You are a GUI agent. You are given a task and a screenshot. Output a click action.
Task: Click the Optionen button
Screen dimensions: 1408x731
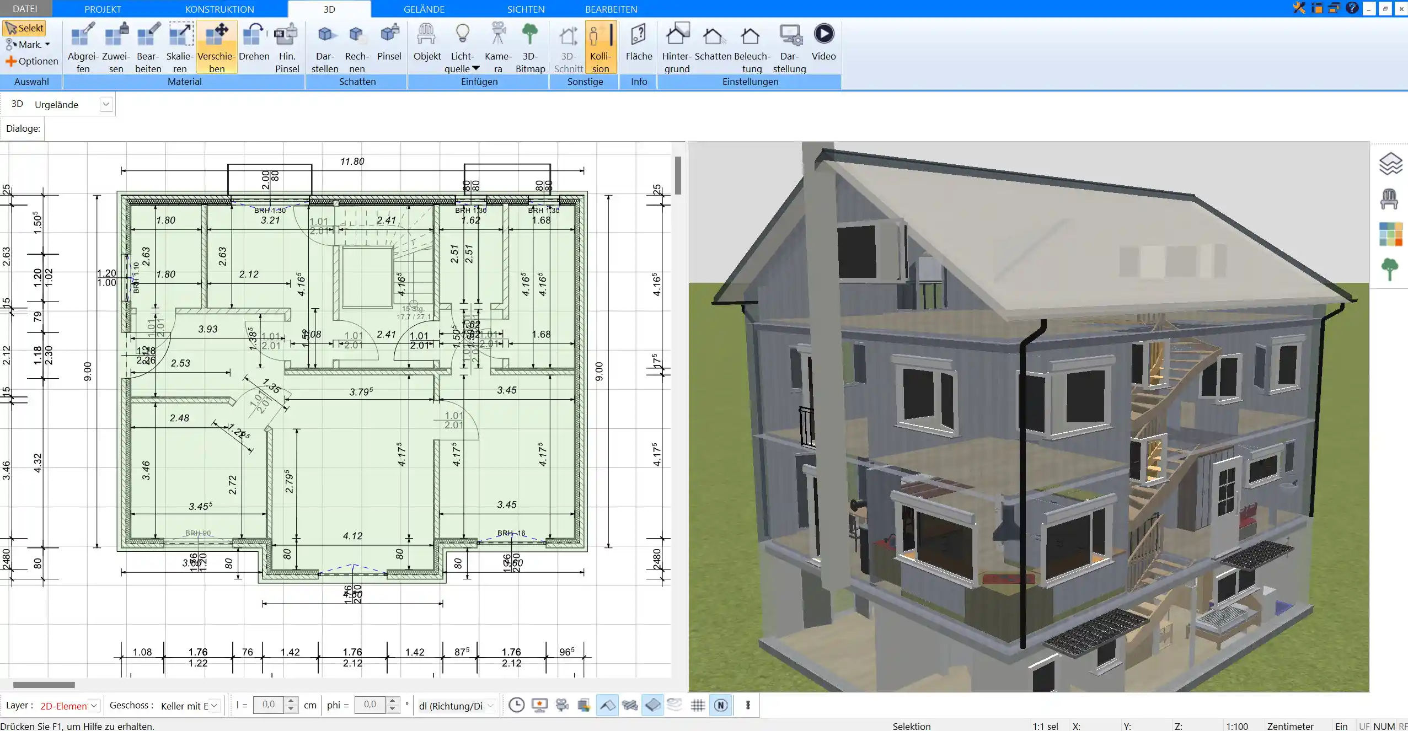point(32,61)
